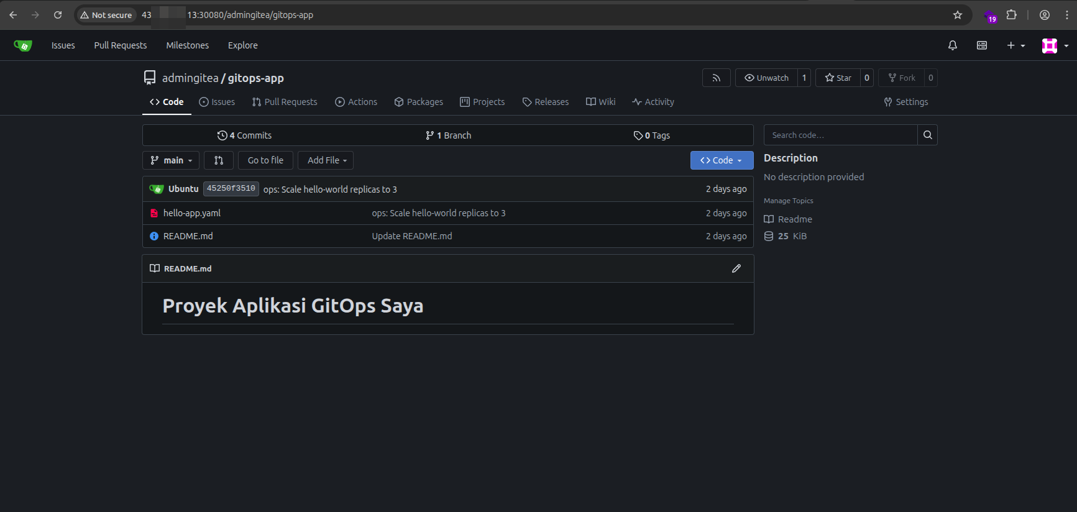Star the gitops-app repository
This screenshot has width=1077, height=512.
click(838, 78)
